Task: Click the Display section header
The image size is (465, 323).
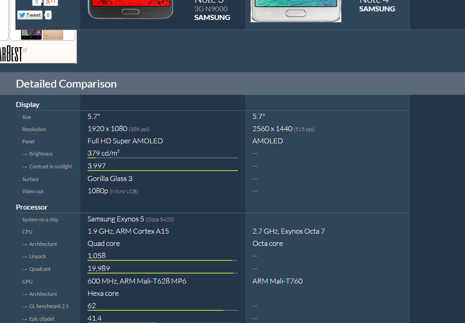Action: tap(28, 104)
